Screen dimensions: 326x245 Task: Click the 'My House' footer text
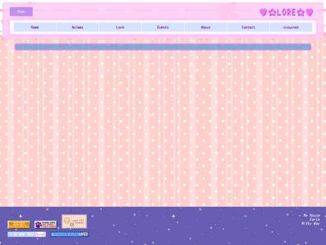tap(312, 215)
